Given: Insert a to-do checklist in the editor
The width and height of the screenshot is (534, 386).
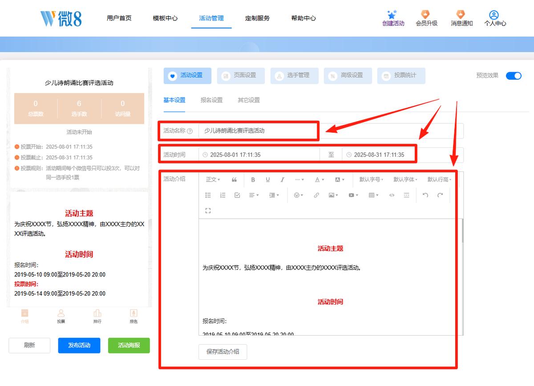Looking at the screenshot, I should click(x=237, y=195).
